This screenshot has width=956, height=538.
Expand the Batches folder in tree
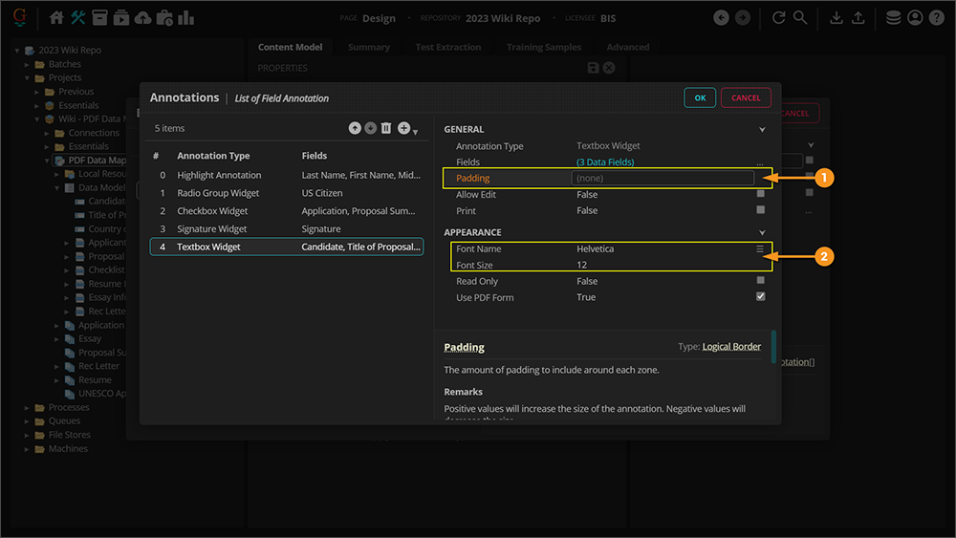pos(28,64)
